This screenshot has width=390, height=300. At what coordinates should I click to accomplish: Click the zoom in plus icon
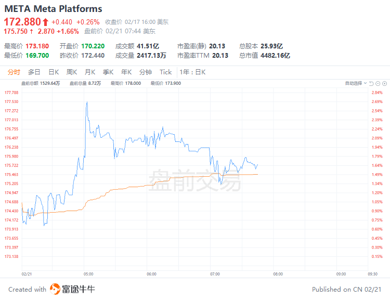tap(384, 83)
